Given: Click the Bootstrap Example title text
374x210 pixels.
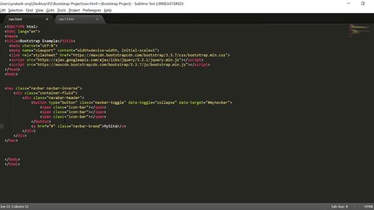Looking at the screenshot, I should coord(39,41).
